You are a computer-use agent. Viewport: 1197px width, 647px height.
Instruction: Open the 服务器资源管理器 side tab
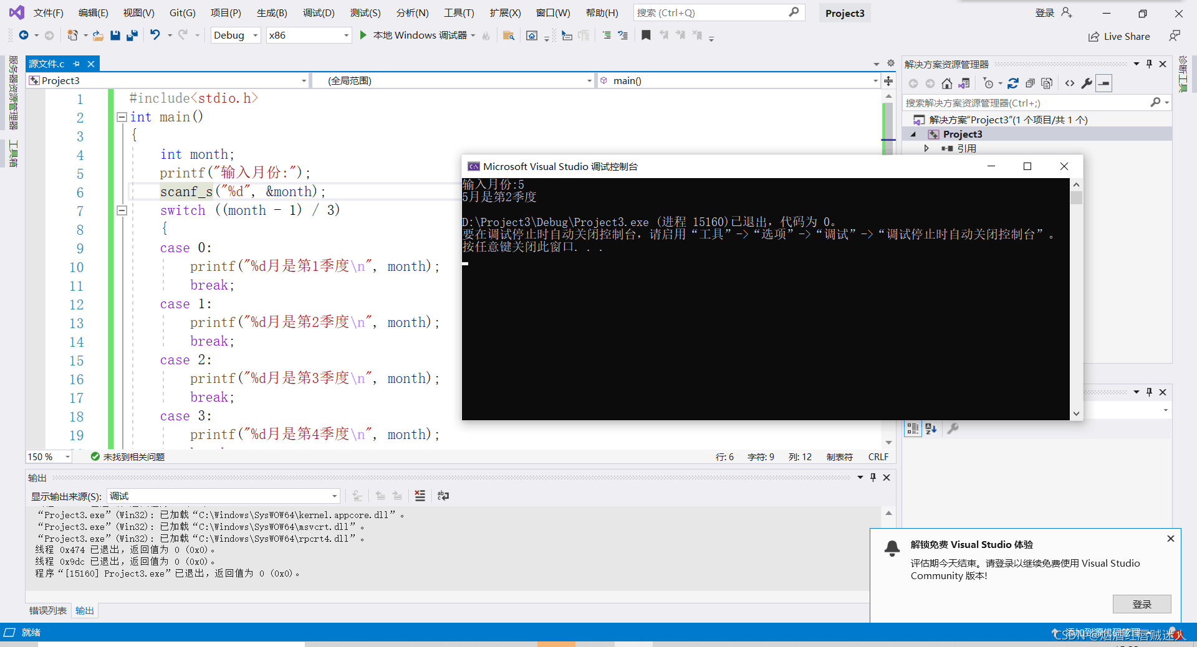tap(13, 93)
